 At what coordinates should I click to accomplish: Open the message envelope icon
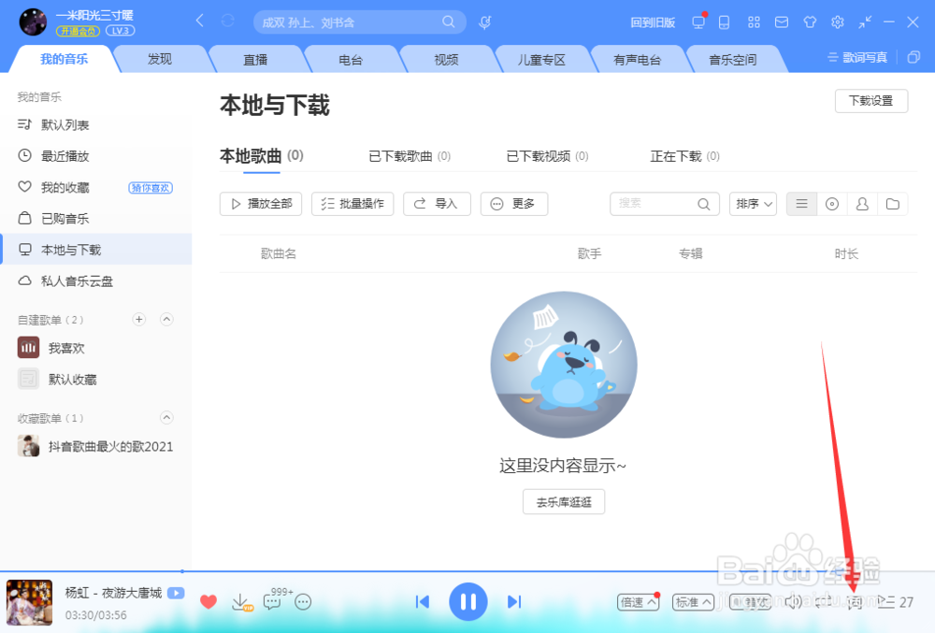(781, 22)
